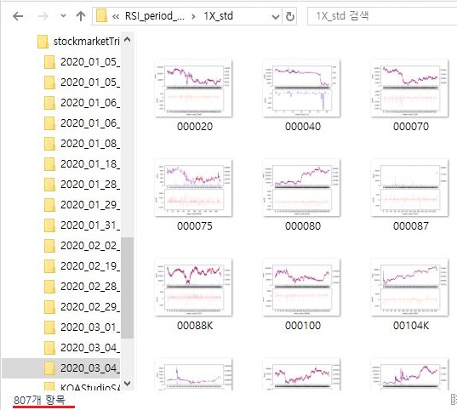Select the 000075 chart thumbnail
Screen dimensions: 457x410
click(x=193, y=188)
